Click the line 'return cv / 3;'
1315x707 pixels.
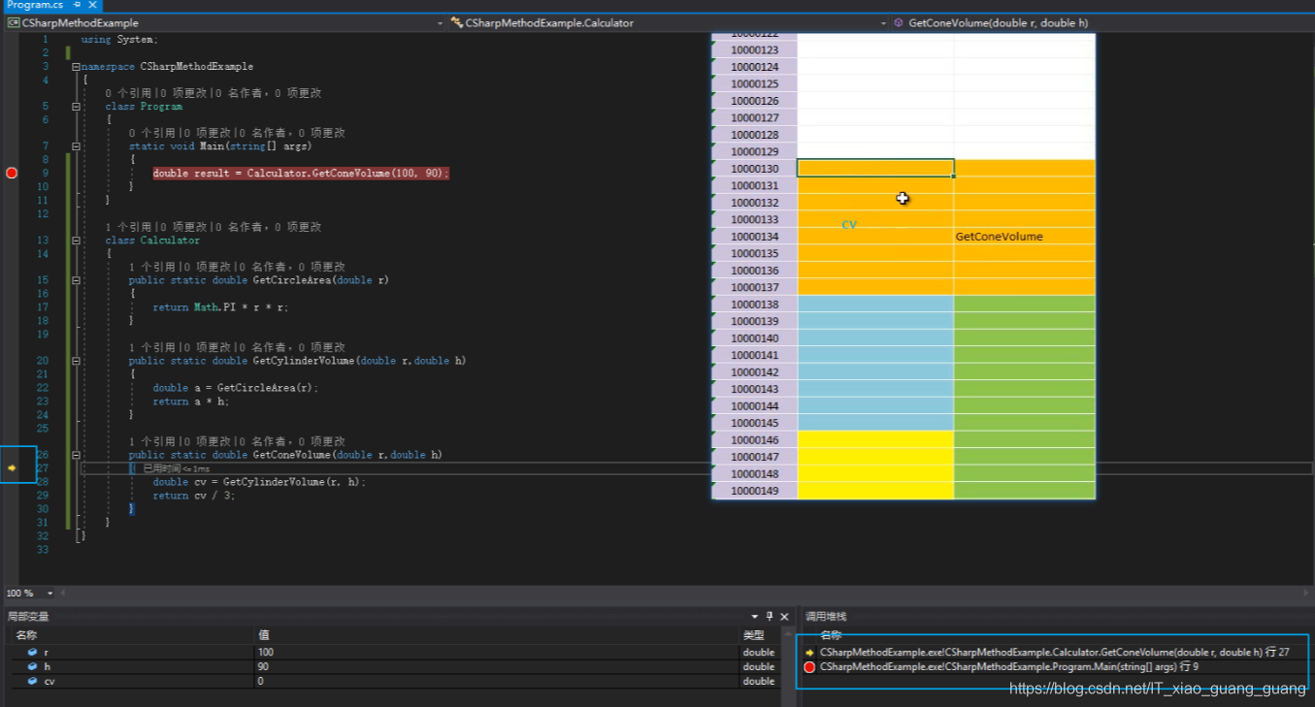click(x=193, y=496)
